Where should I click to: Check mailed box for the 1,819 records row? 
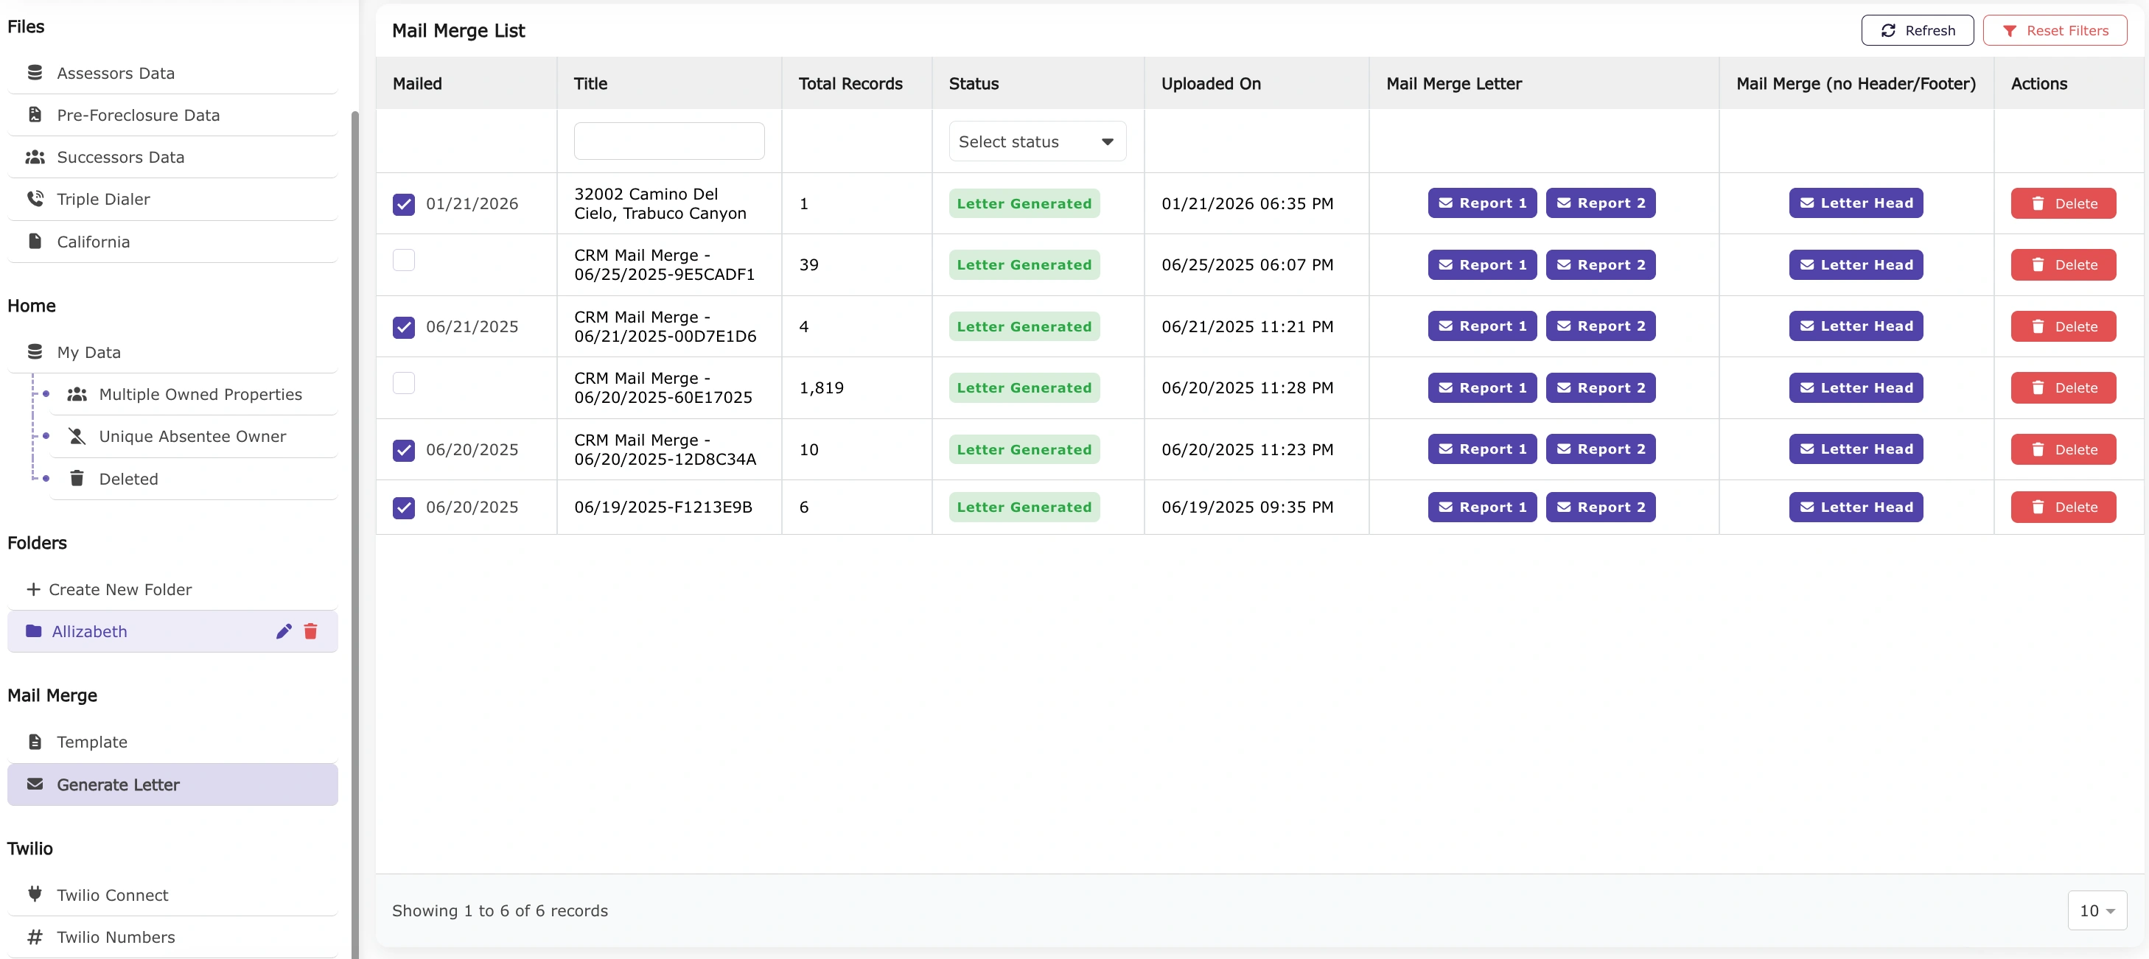click(404, 383)
